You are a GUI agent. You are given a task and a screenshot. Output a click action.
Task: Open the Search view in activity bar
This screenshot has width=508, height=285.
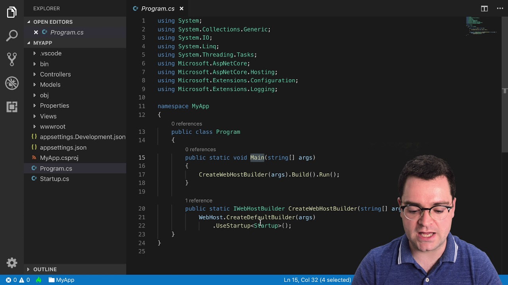pos(12,36)
